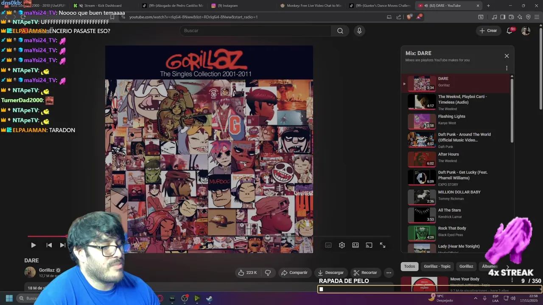The height and width of the screenshot is (305, 543).
Task: Open the Mix playlist three-dot options
Action: 507,68
